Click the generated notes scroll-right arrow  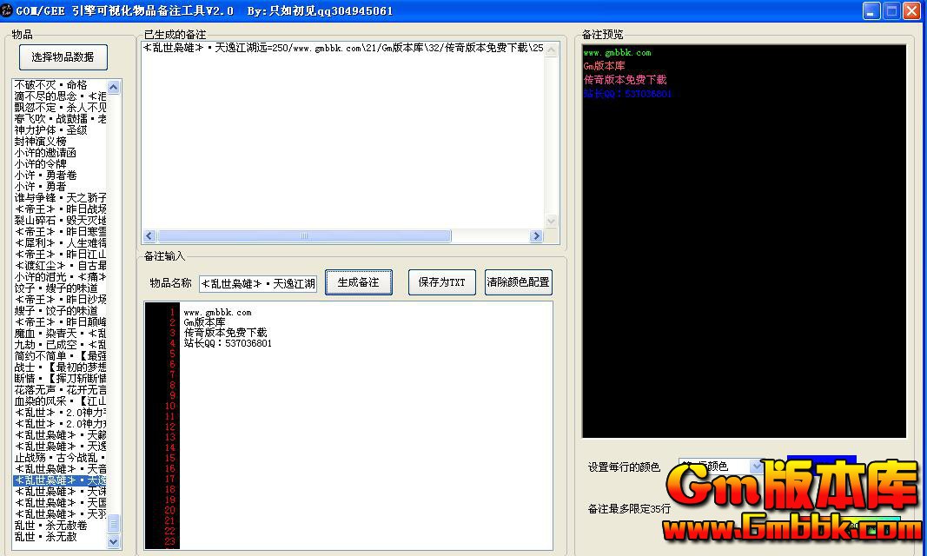[536, 236]
